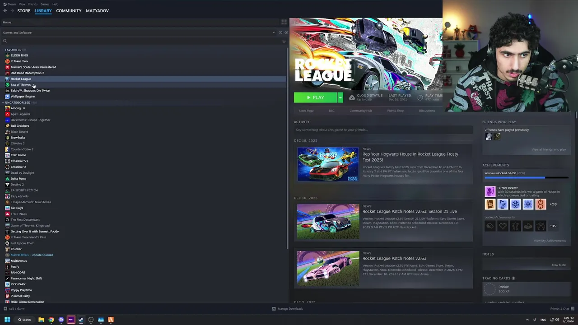Click the microphone icon in system tray

pos(535,320)
